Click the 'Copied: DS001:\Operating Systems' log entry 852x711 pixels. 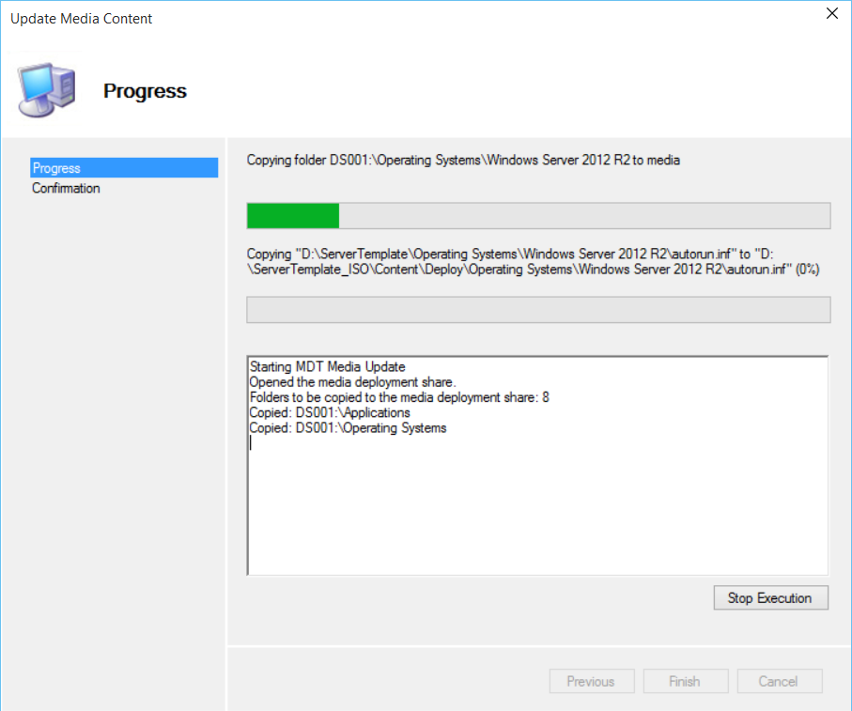click(348, 428)
